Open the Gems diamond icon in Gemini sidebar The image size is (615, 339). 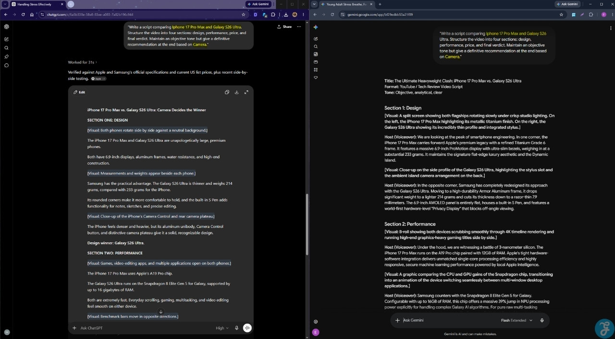point(316,77)
